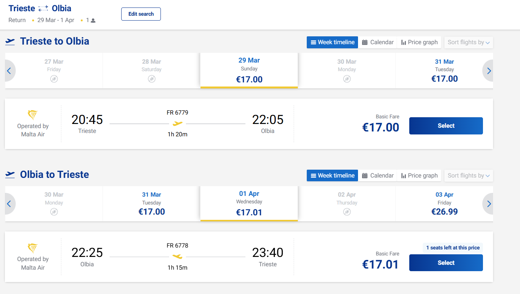Click previous week arrow for Trieste to Olbia
Viewport: 520px width, 294px height.
(9, 71)
